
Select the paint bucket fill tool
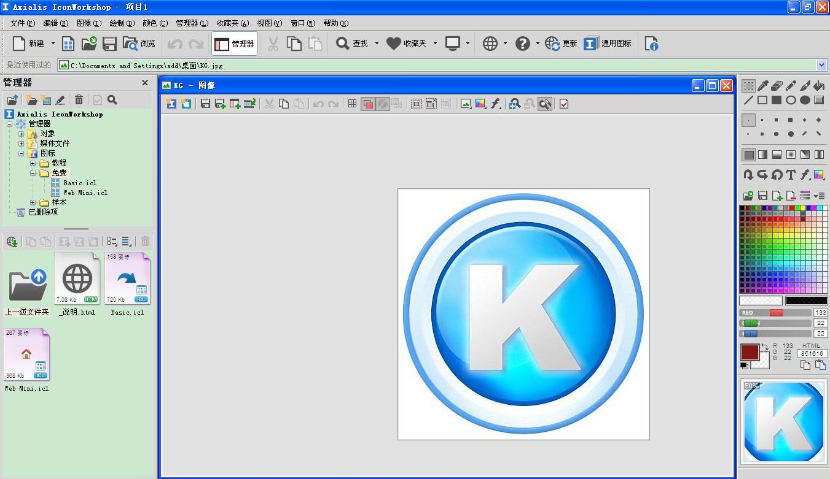click(819, 86)
